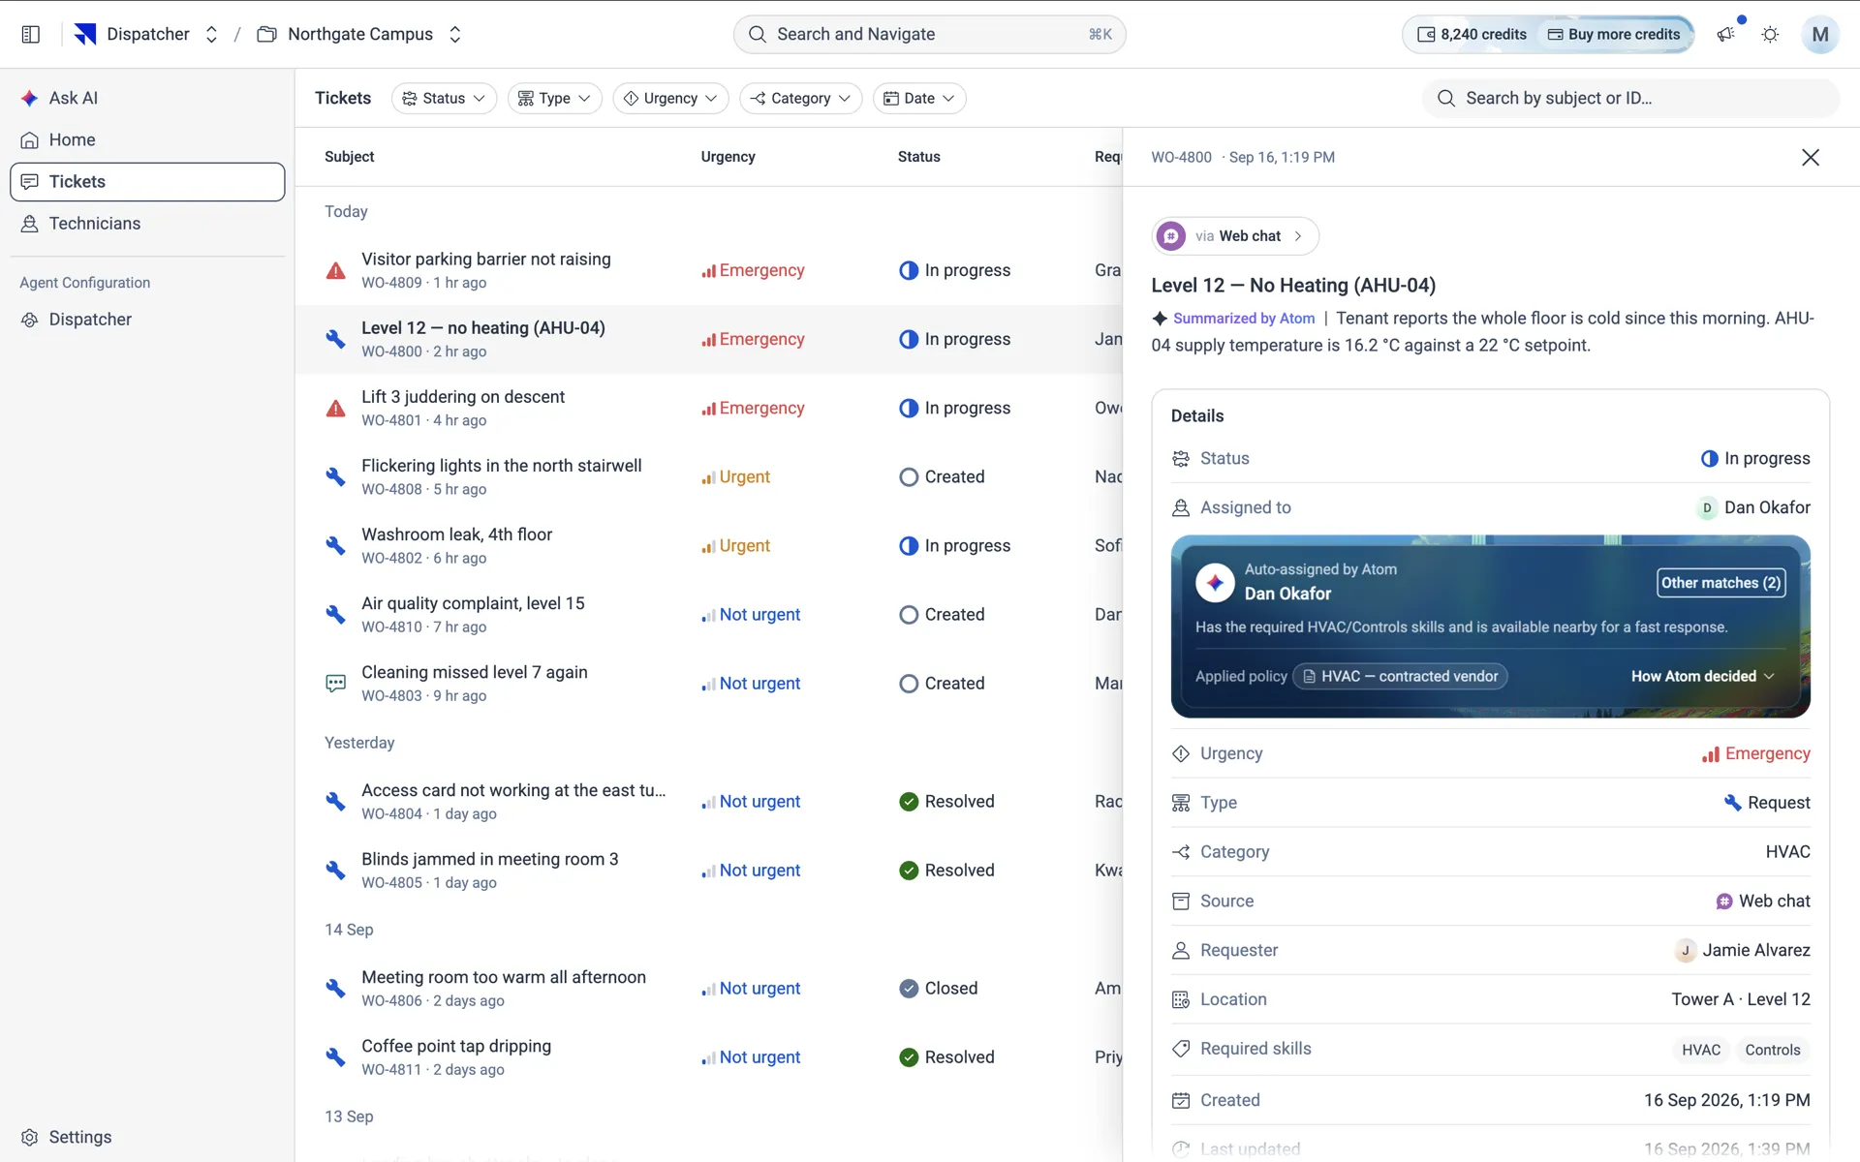Open the Type filter dropdown
The image size is (1860, 1162).
554,98
